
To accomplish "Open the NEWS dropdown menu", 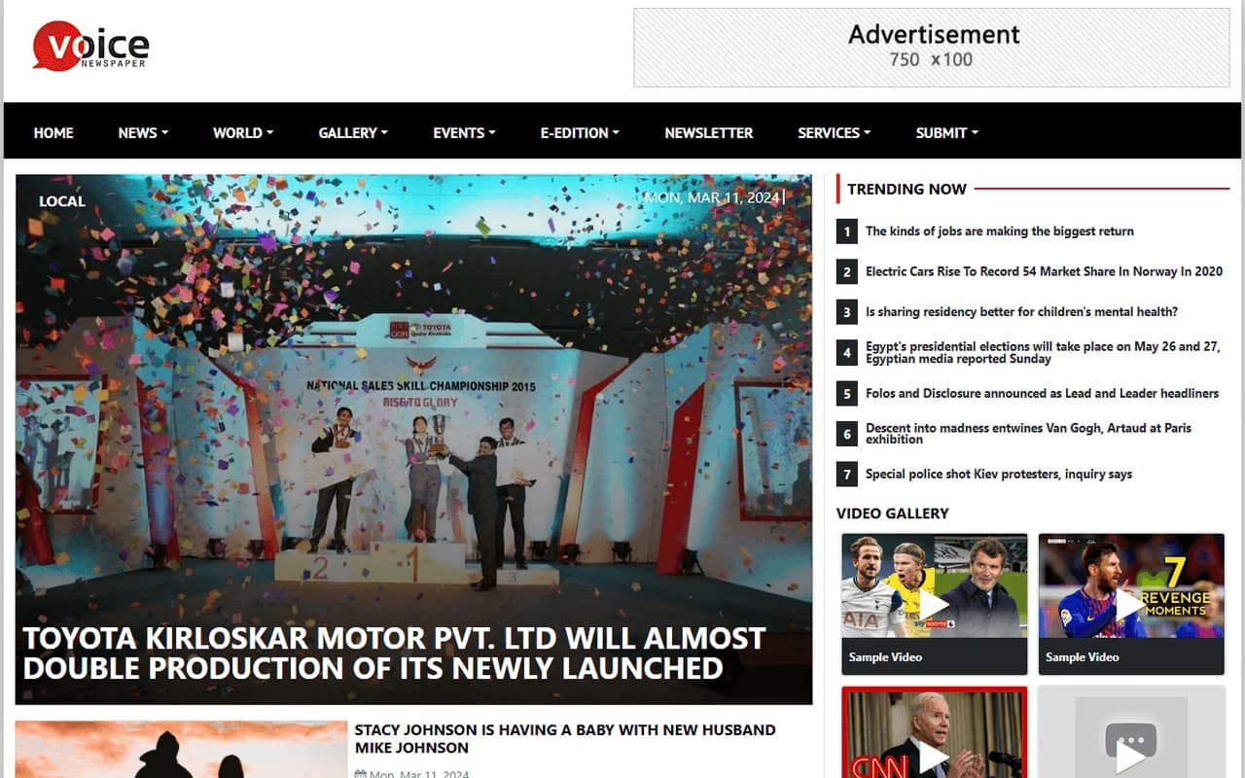I will point(142,132).
